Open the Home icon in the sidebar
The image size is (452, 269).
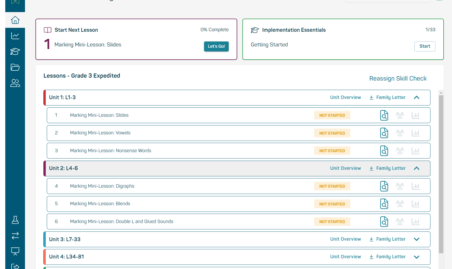[x=15, y=20]
